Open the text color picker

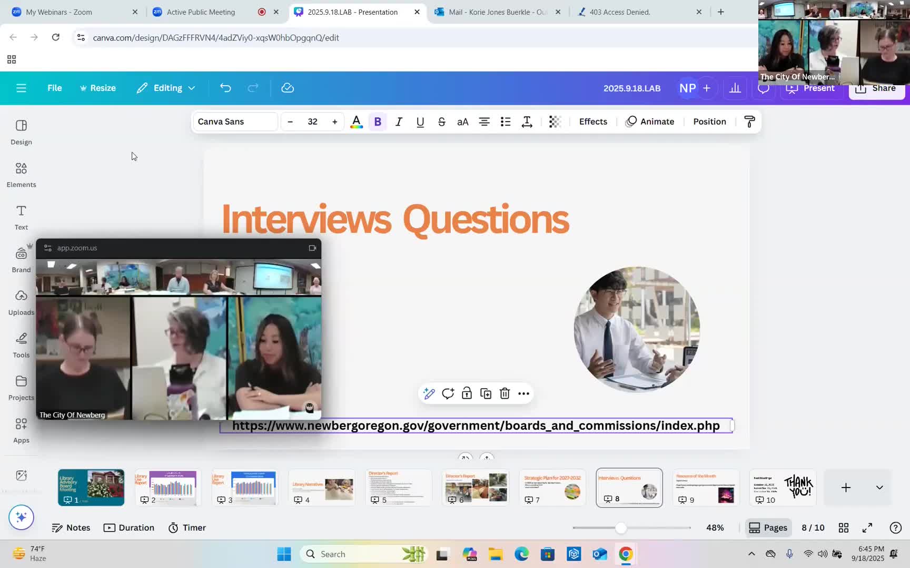coord(357,121)
